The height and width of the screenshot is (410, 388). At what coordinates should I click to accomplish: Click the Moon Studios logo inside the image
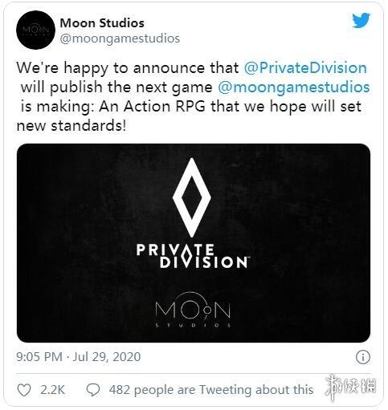[193, 310]
